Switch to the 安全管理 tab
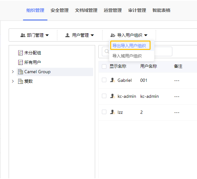 pos(60,10)
